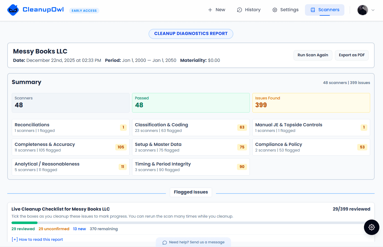
Task: Click the History clock icon
Action: pyautogui.click(x=239, y=10)
